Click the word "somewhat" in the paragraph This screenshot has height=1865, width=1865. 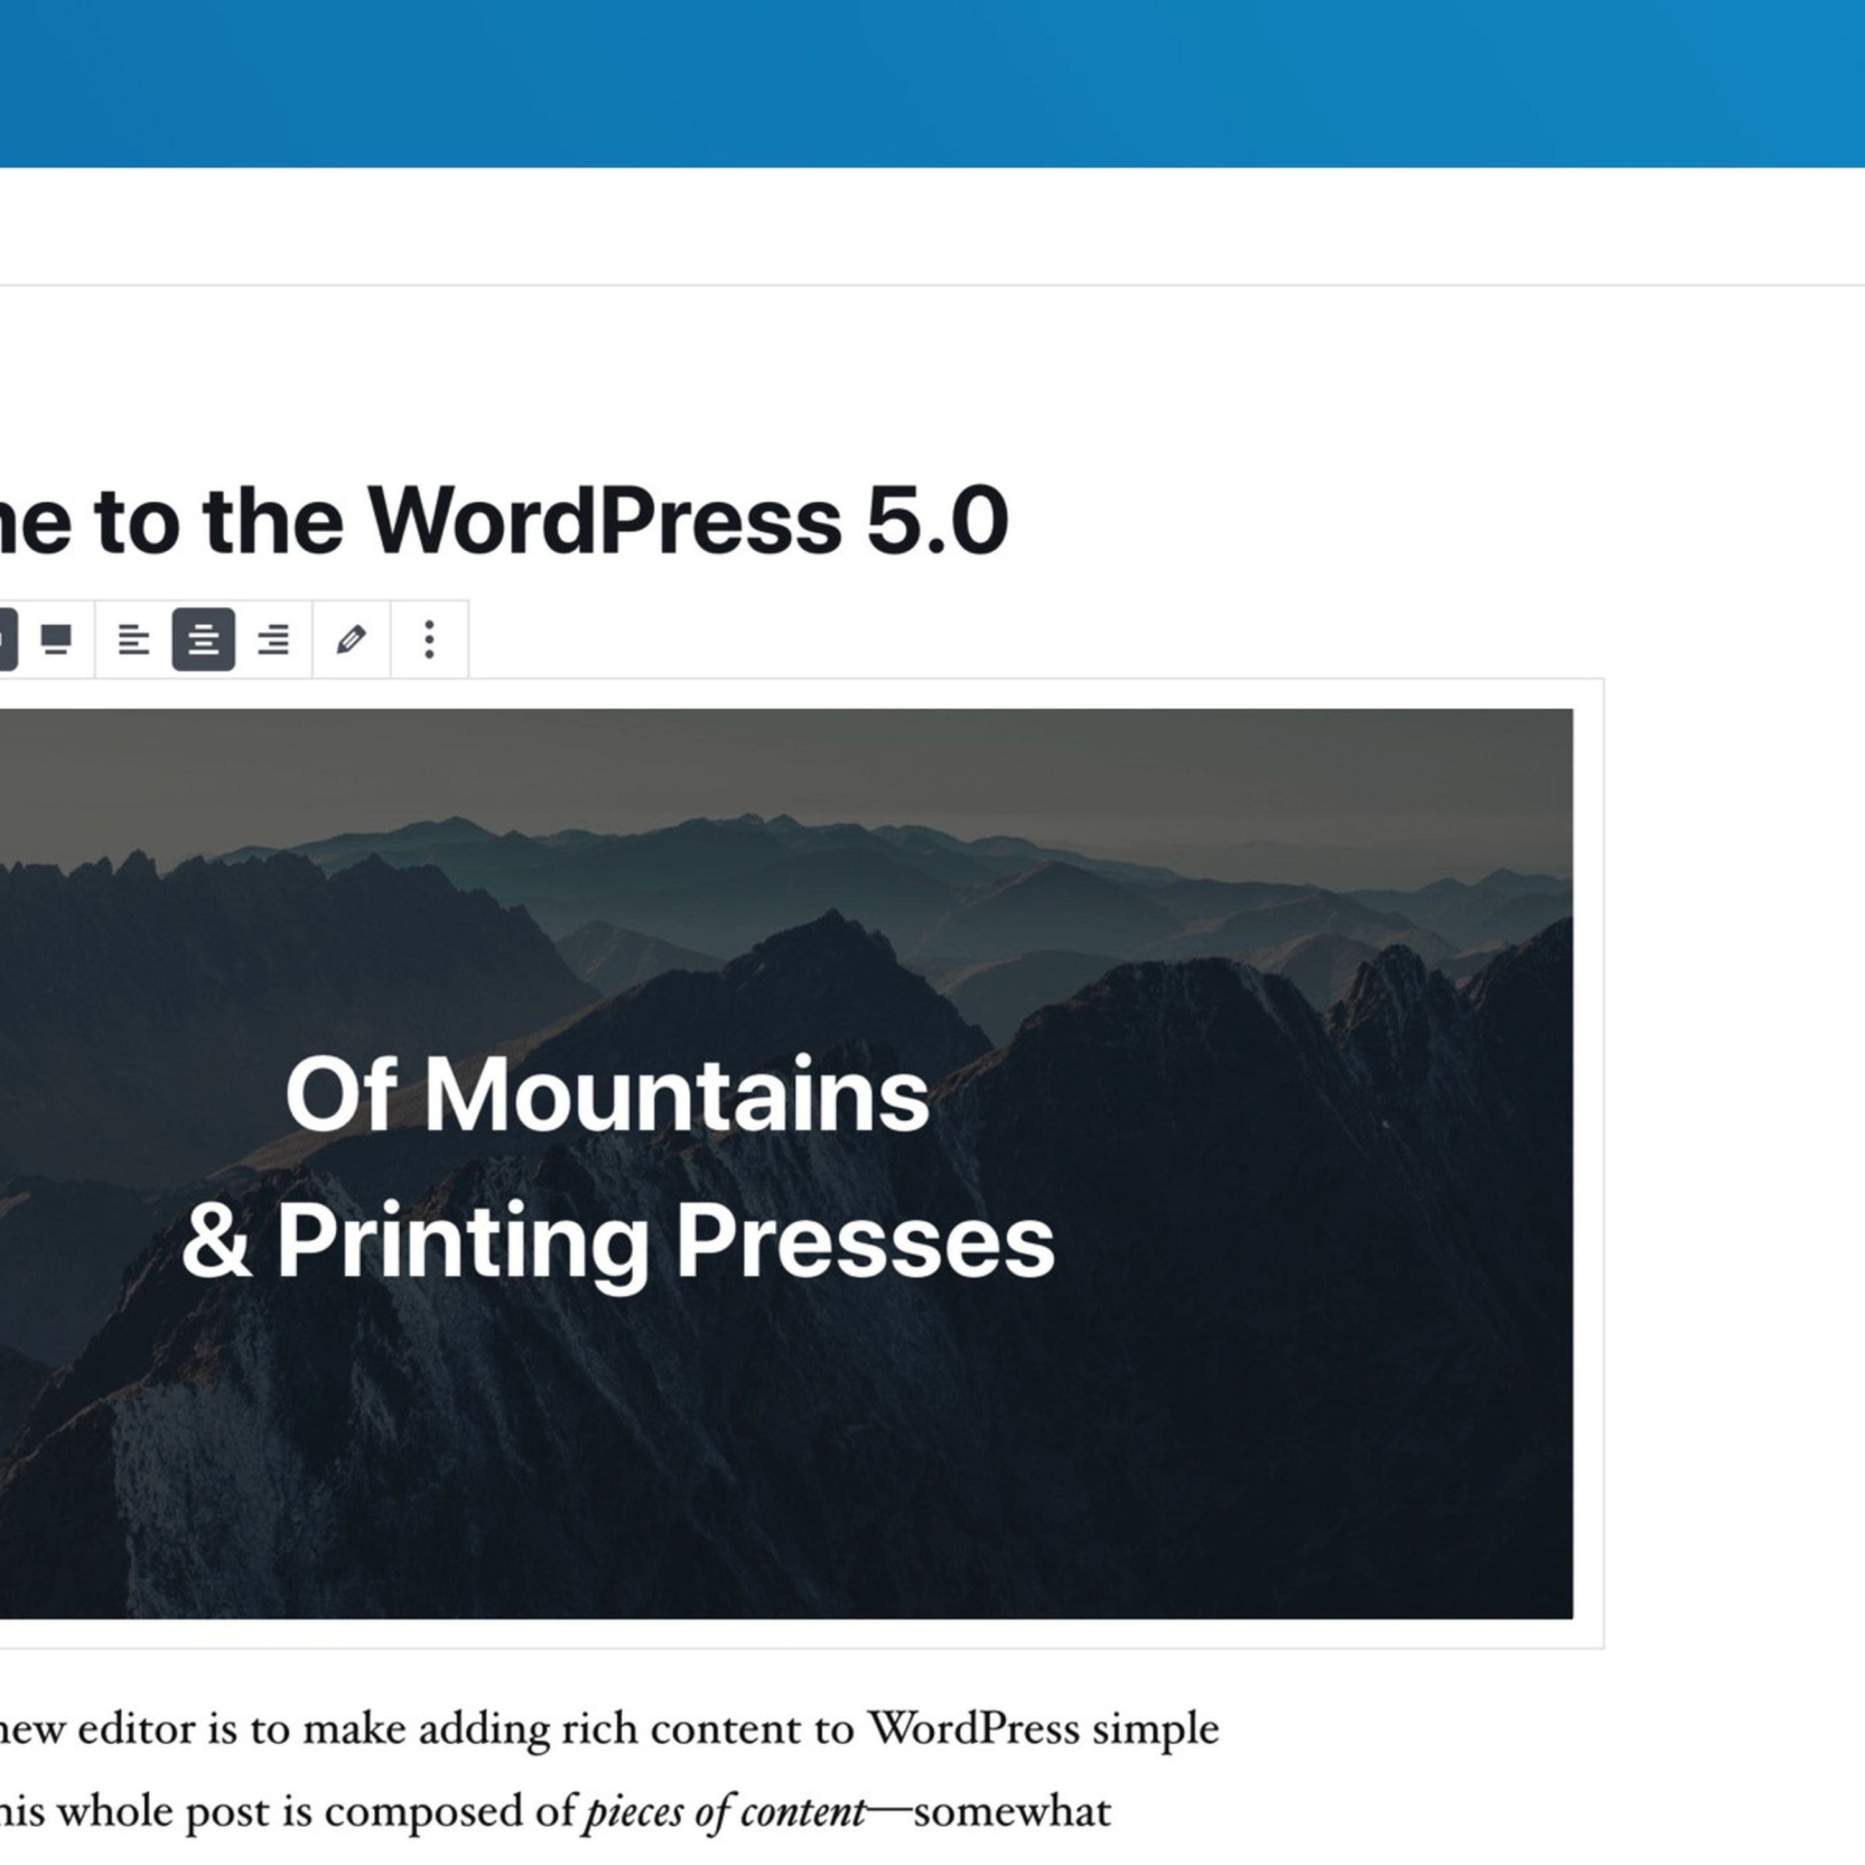[1011, 1812]
